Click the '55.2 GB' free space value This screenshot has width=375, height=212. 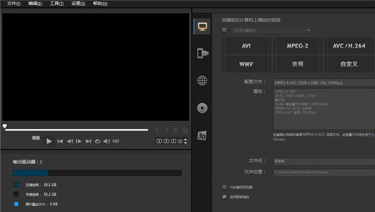[x=50, y=194]
